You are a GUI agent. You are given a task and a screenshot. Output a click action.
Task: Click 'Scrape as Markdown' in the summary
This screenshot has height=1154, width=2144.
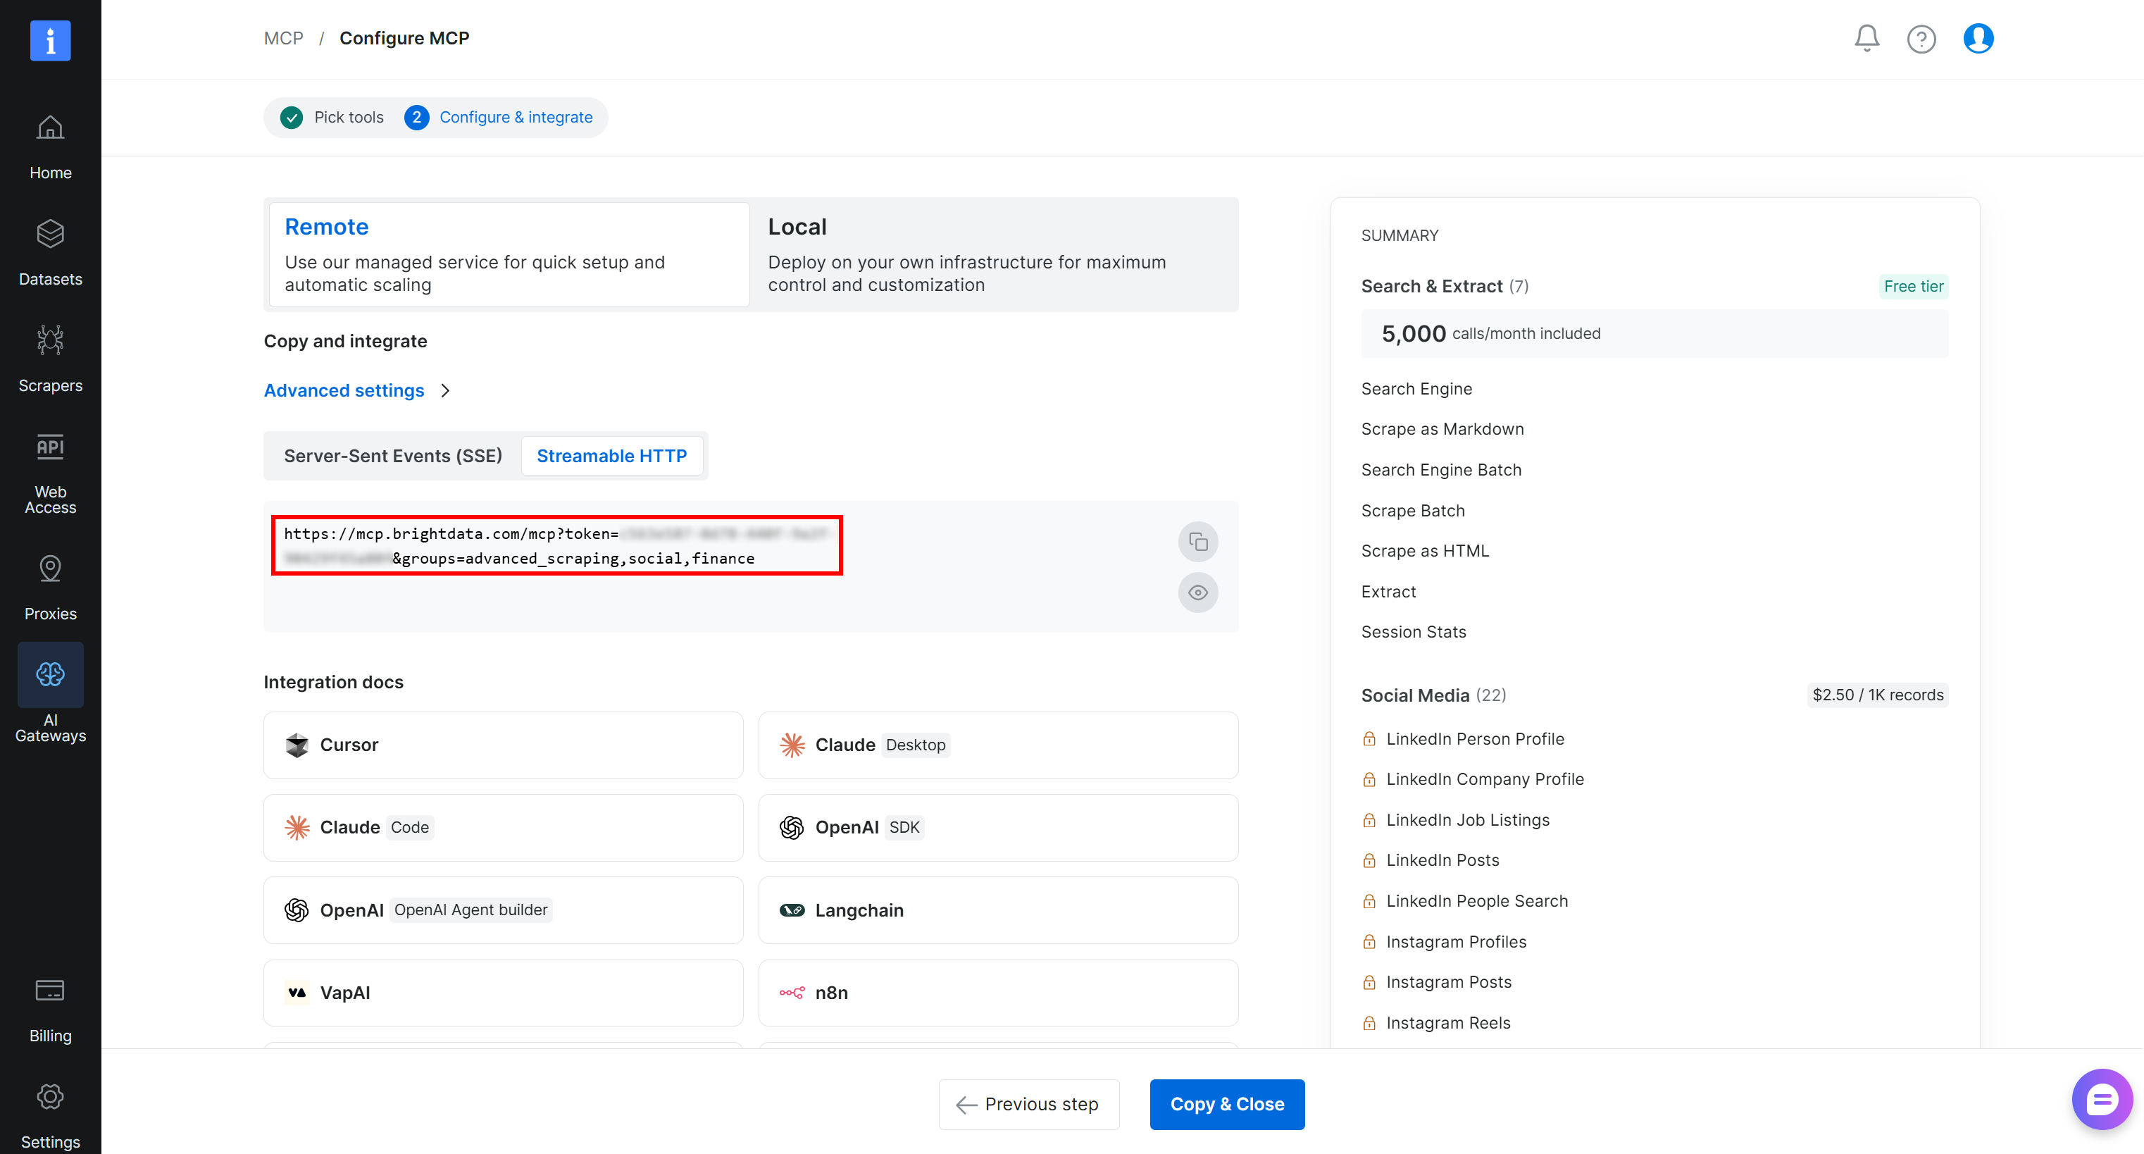point(1442,429)
